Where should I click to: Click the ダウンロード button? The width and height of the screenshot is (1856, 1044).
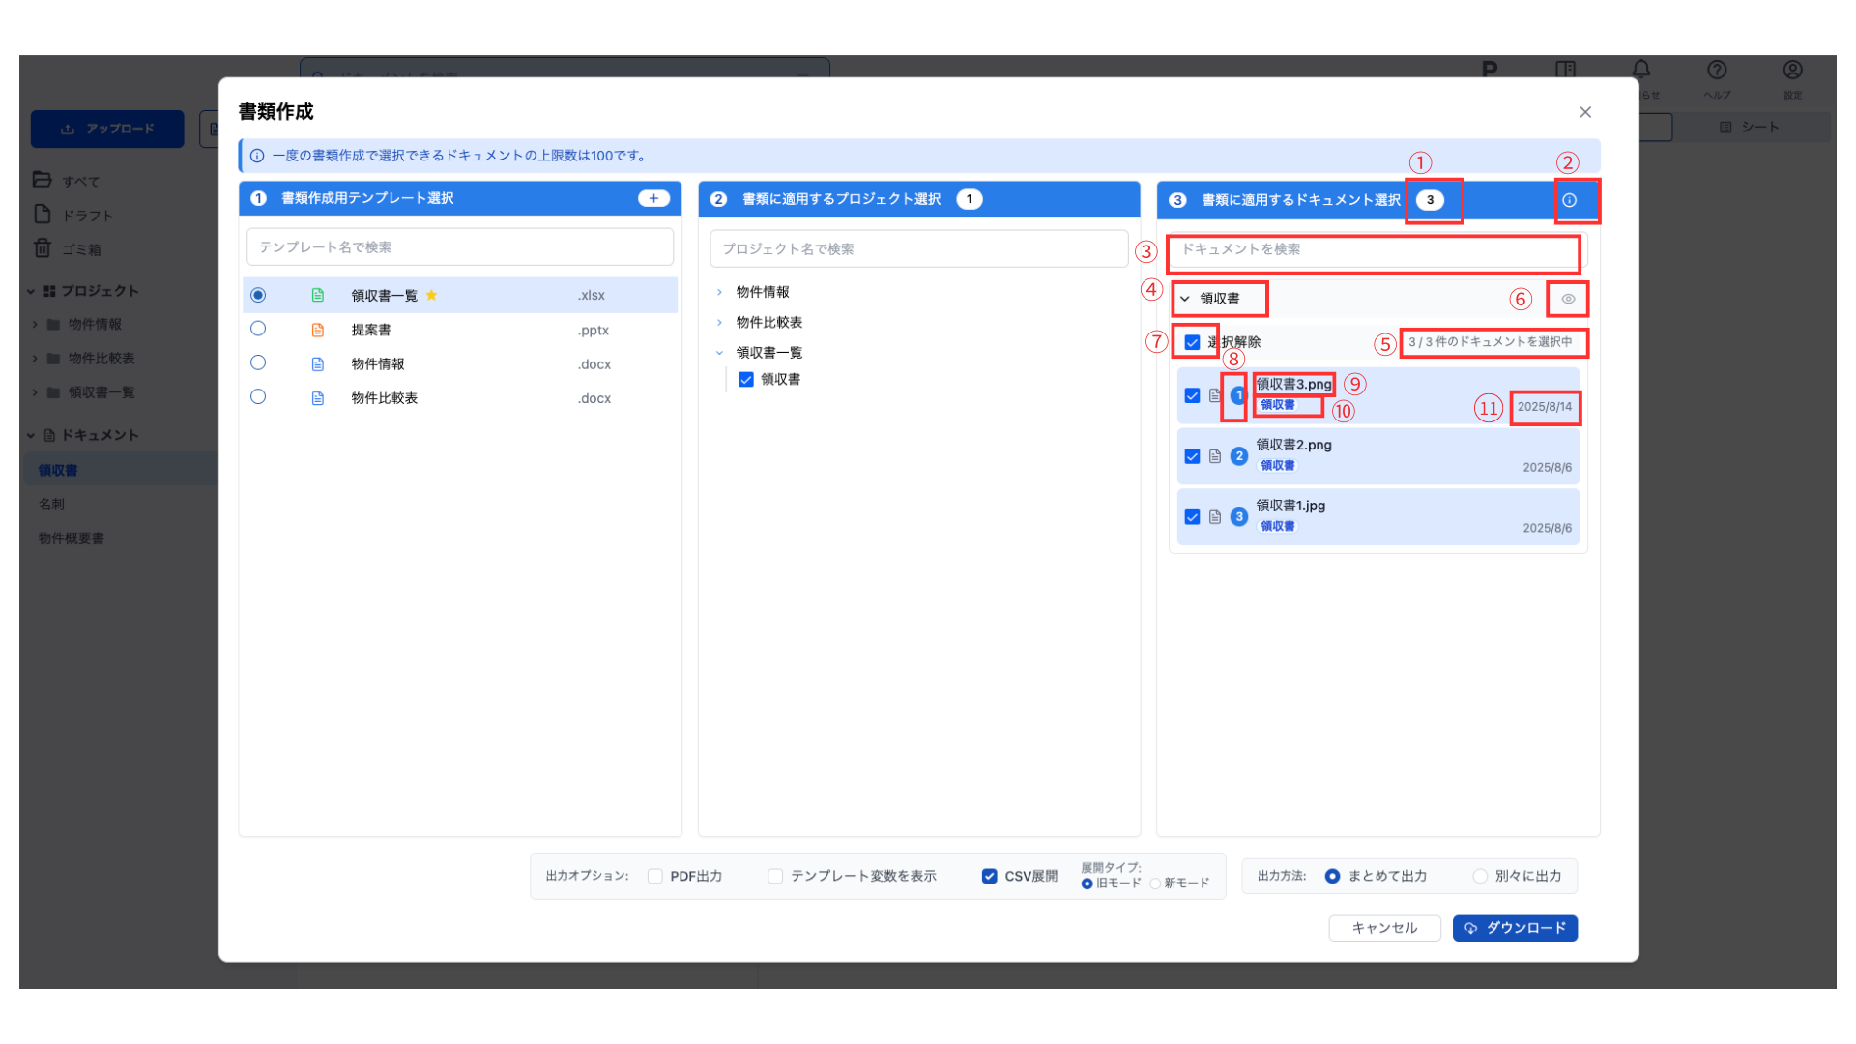[x=1515, y=928]
